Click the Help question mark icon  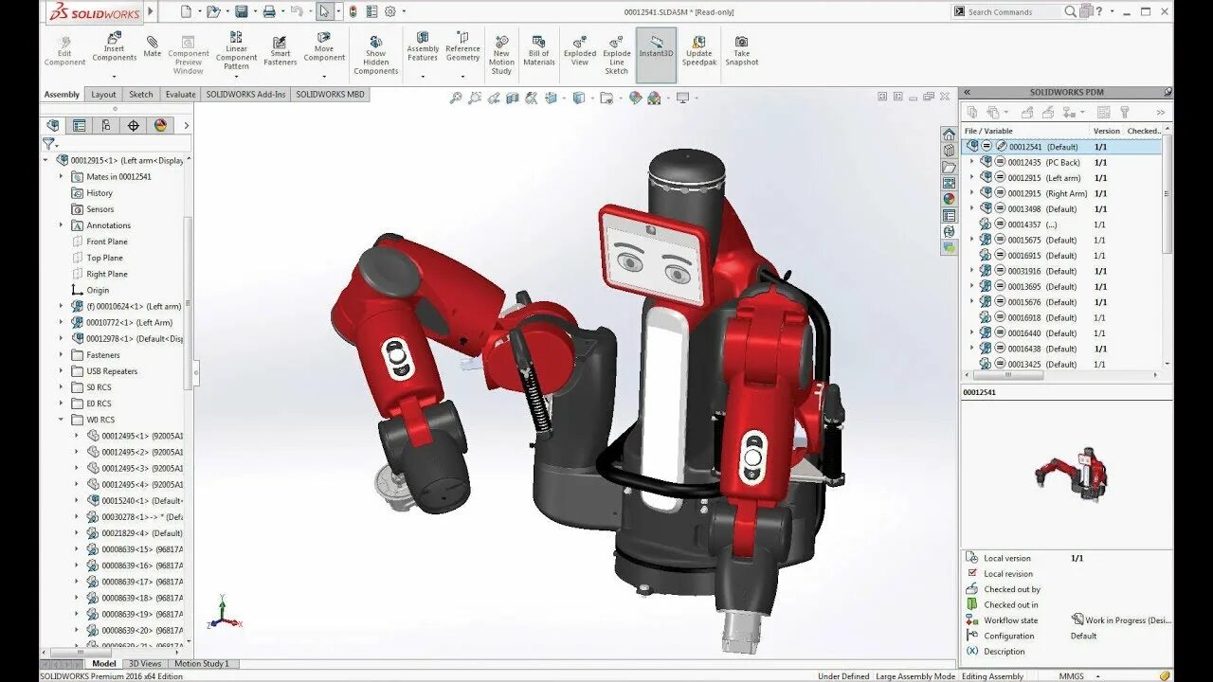tap(1100, 11)
